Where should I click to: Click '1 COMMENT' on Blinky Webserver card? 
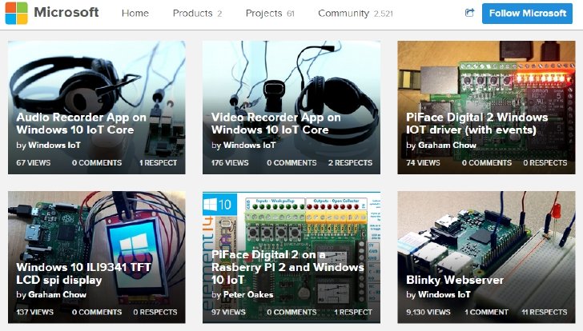click(x=486, y=312)
